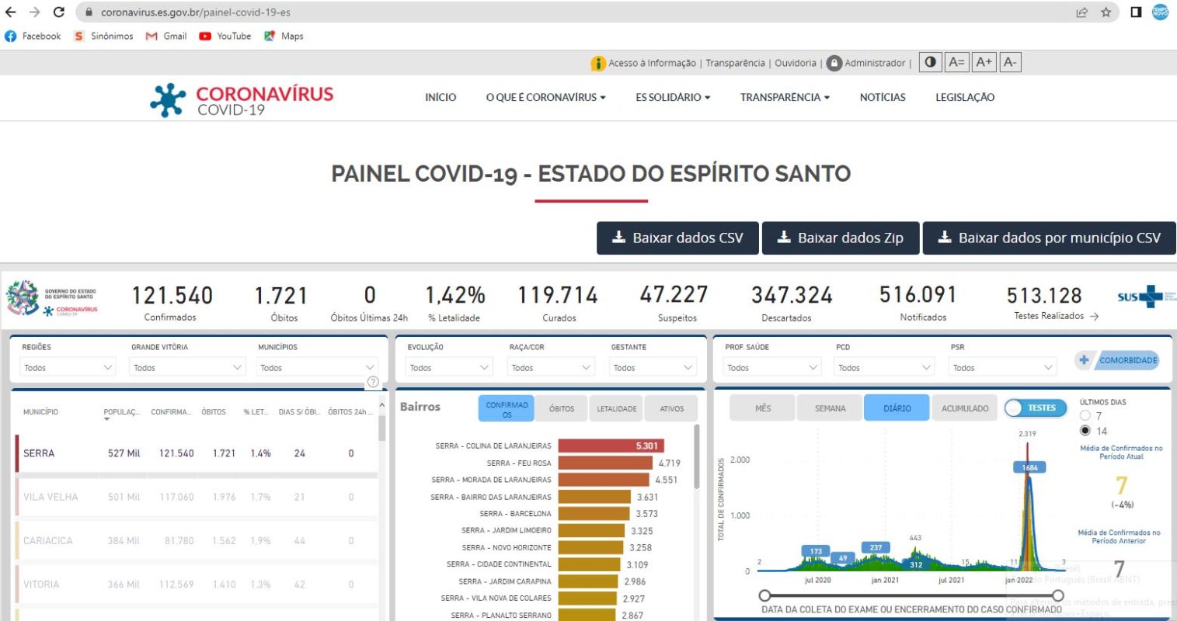This screenshot has width=1177, height=621.
Task: Select the 7 últimos dias radio option
Action: click(x=1085, y=416)
